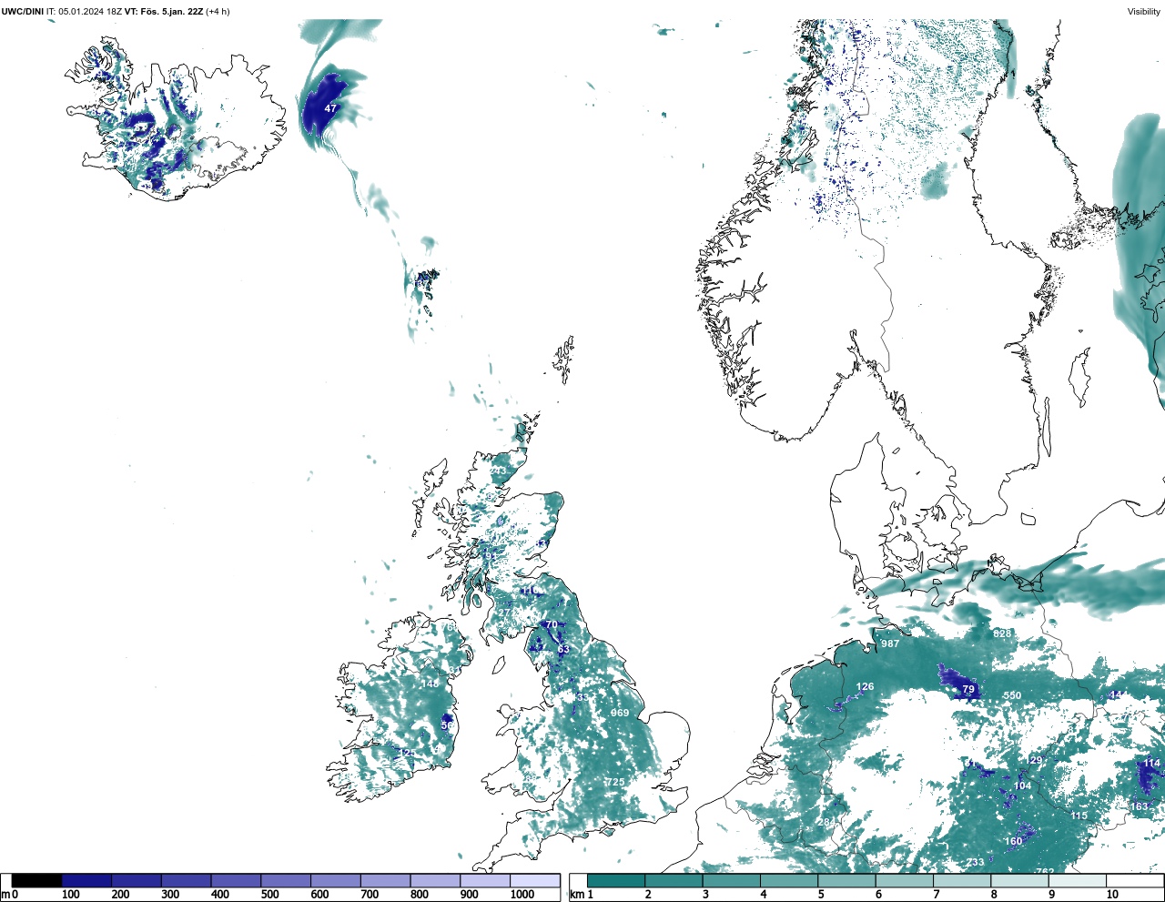Click the darkest teal 1–2 km swatch
1165x902 pixels.
[616, 880]
